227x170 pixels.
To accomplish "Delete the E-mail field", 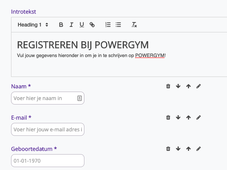I will [x=168, y=117].
